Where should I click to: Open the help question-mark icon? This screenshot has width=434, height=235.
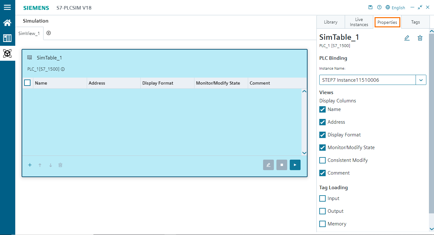(379, 7)
